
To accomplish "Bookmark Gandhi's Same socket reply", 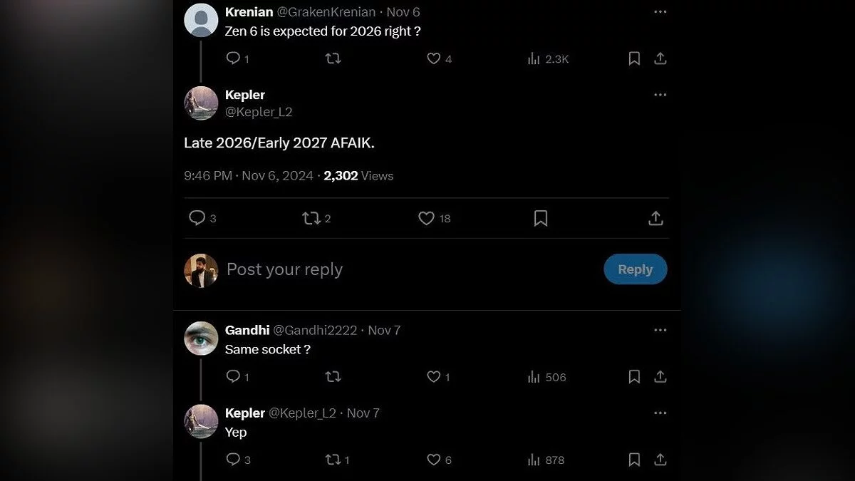I will coord(634,377).
